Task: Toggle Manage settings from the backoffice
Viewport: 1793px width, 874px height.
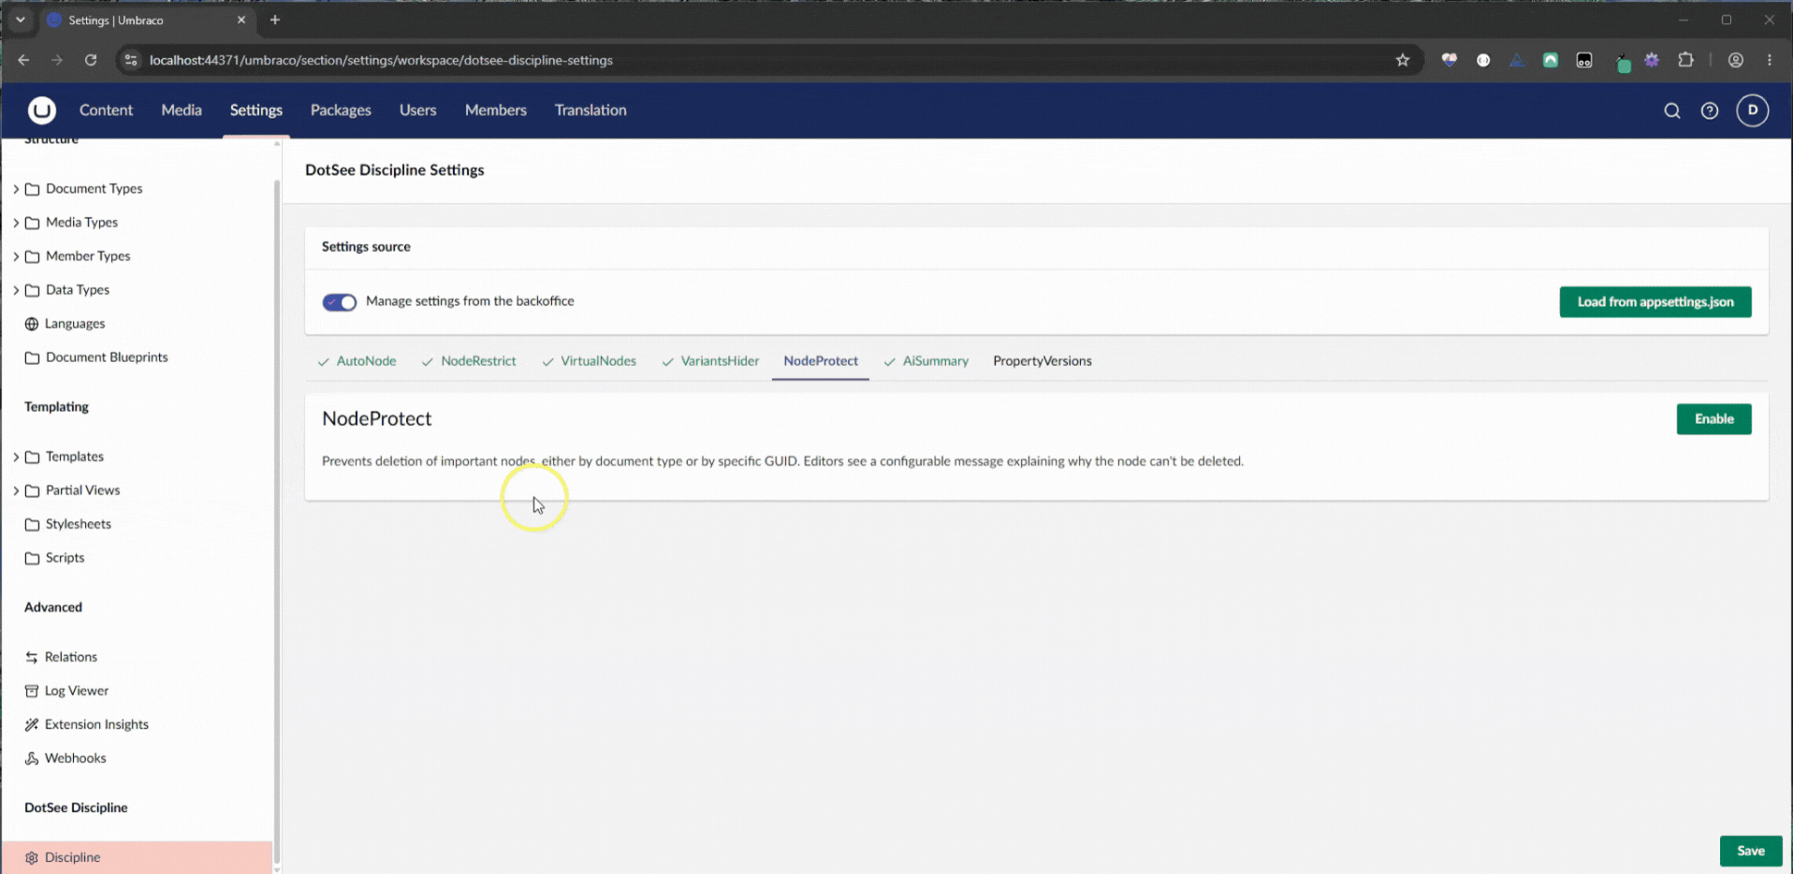Action: pyautogui.click(x=339, y=302)
